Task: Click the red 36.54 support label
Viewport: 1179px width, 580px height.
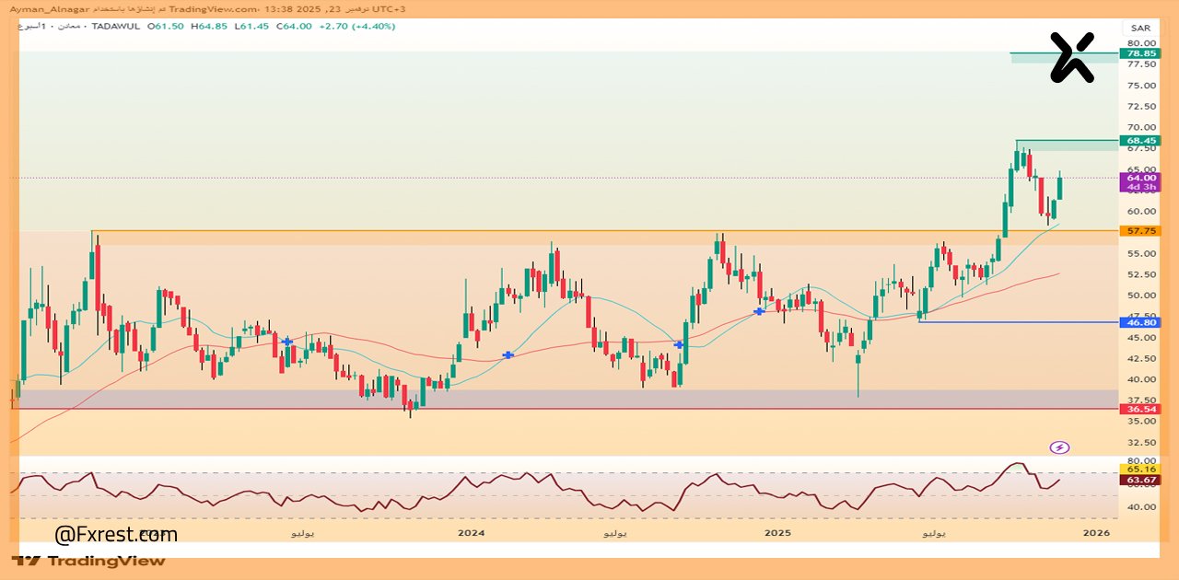Action: tap(1139, 409)
